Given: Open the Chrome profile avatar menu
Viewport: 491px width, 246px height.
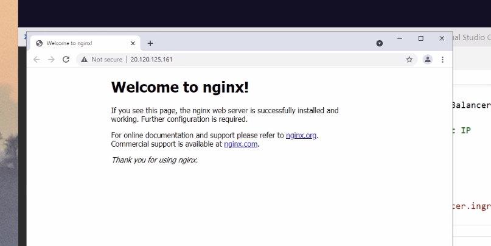Looking at the screenshot, I should [428, 60].
